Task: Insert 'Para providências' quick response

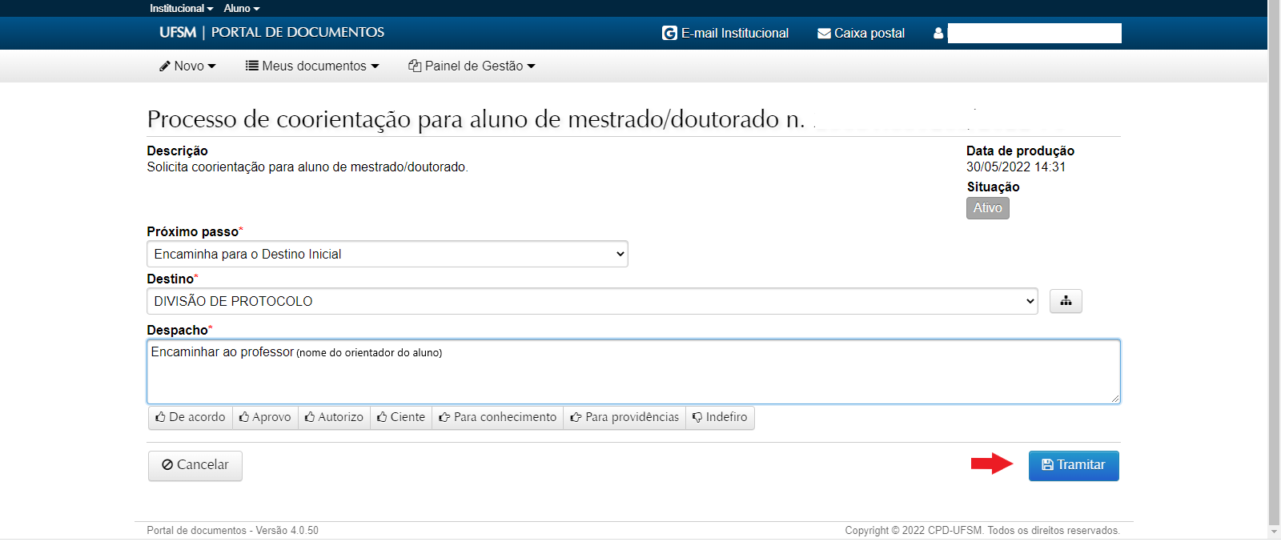Action: [624, 417]
